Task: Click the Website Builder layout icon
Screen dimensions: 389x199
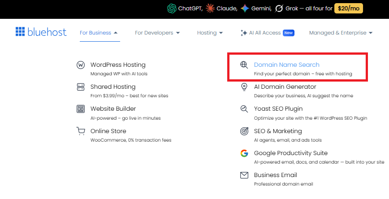Action: pyautogui.click(x=81, y=109)
